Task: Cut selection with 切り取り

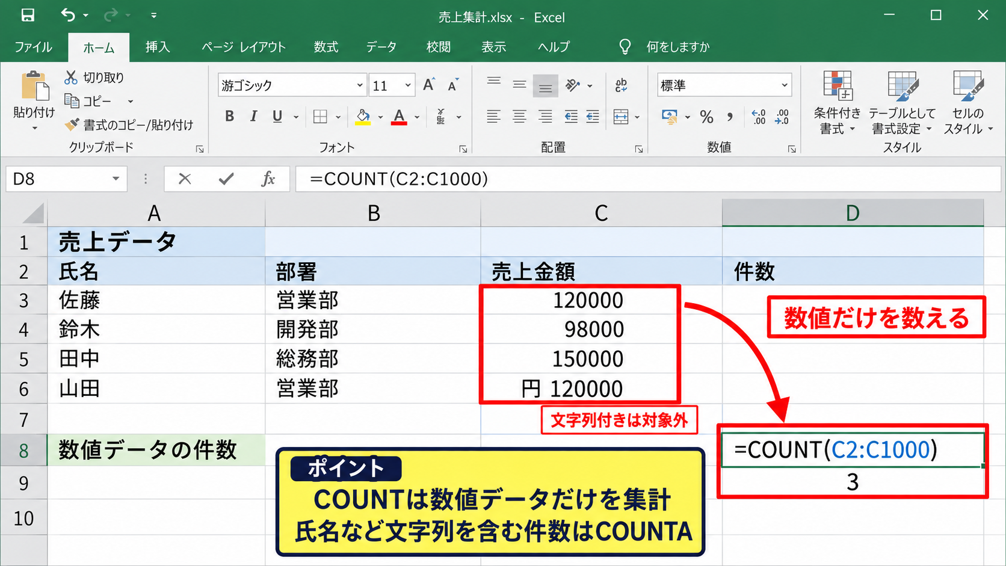Action: coord(94,77)
